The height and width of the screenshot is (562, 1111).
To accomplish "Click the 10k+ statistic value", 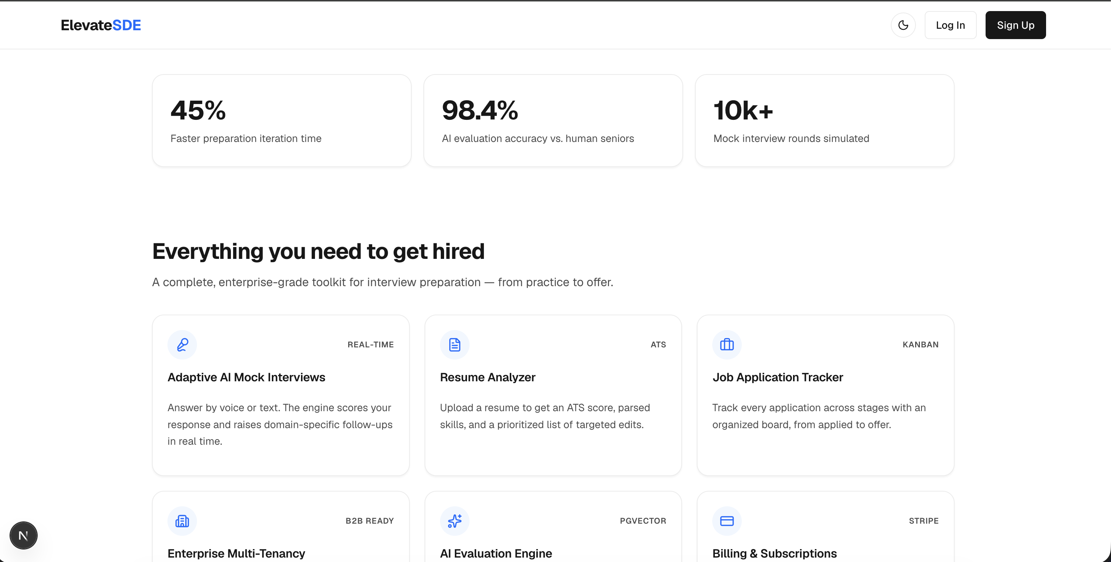I will pyautogui.click(x=743, y=110).
